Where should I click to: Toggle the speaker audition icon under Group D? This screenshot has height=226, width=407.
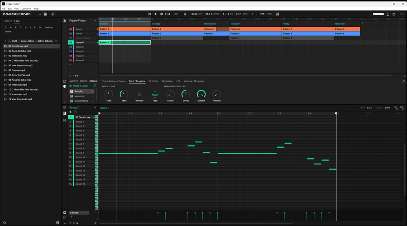(x=70, y=112)
